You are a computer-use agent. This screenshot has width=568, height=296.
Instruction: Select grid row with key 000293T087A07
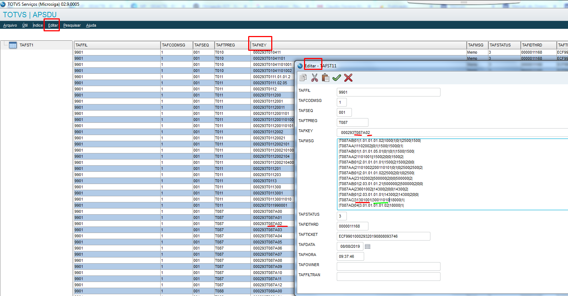(184, 254)
